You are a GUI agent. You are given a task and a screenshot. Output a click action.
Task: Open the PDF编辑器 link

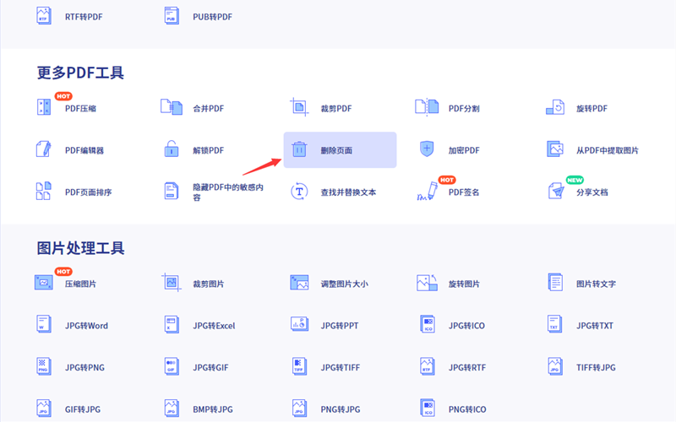coord(84,151)
